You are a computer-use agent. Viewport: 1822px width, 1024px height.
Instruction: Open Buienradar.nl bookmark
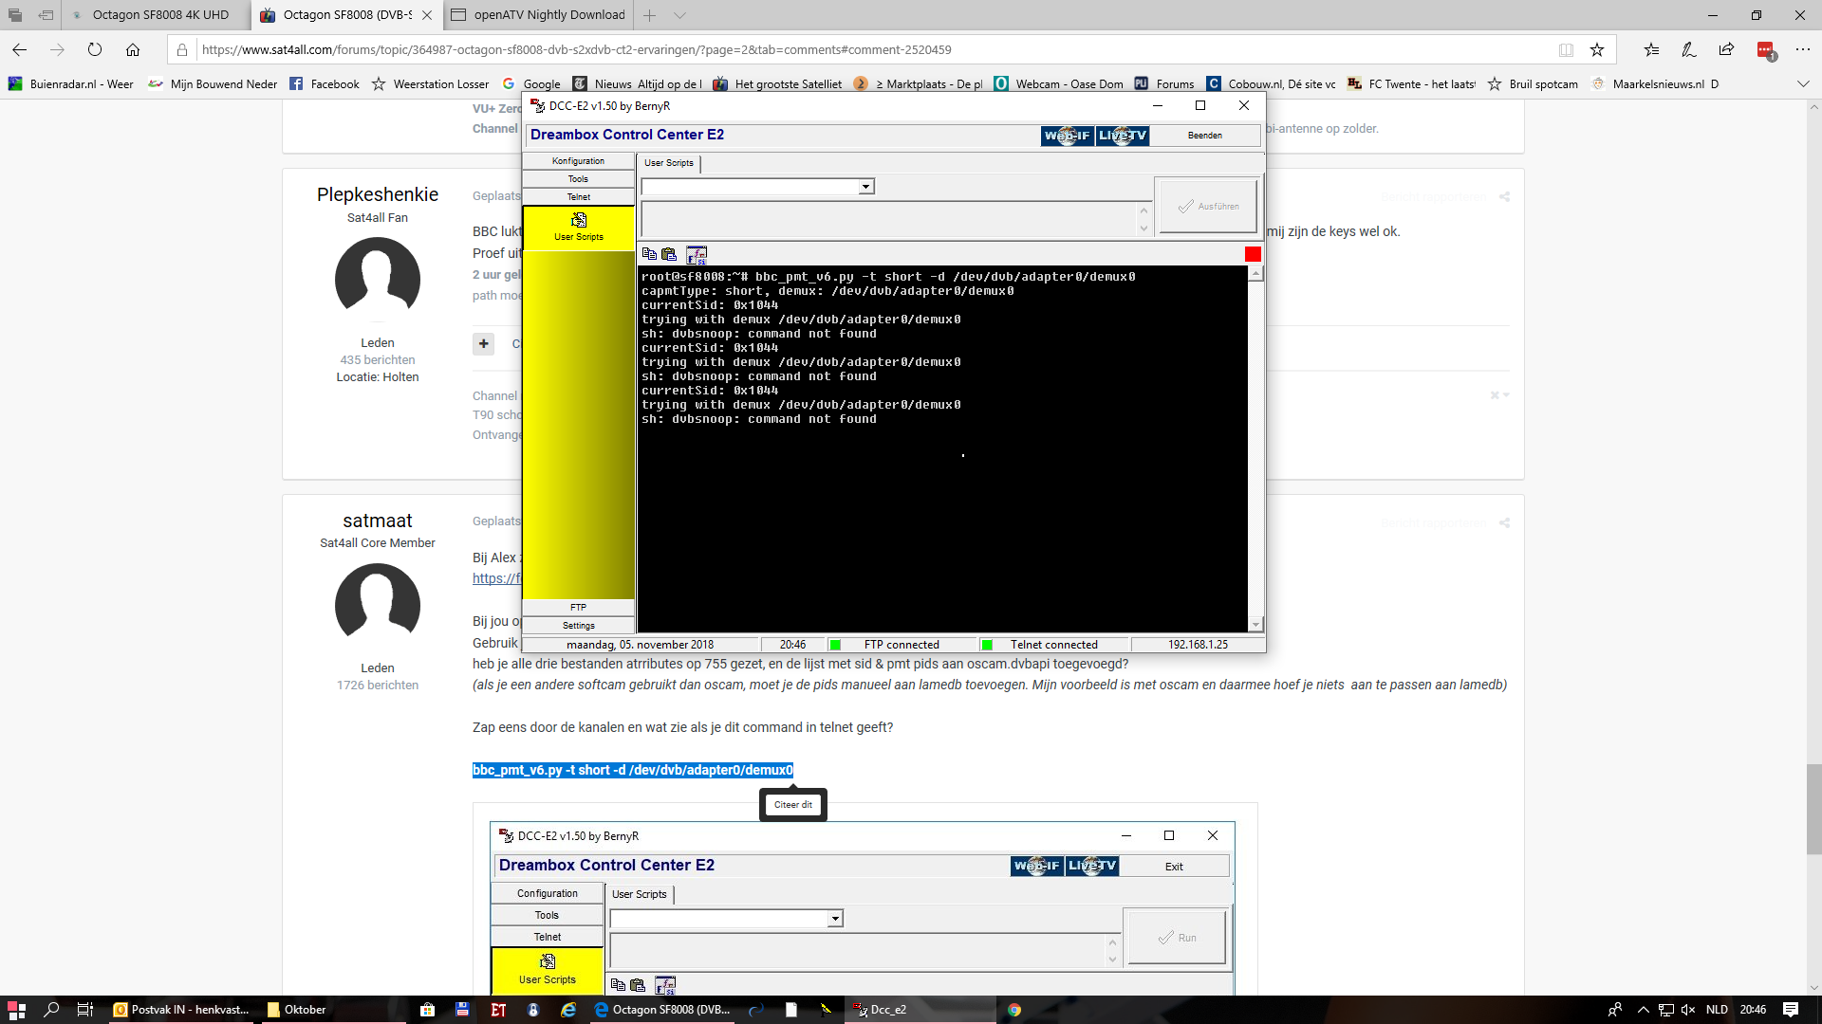click(71, 84)
